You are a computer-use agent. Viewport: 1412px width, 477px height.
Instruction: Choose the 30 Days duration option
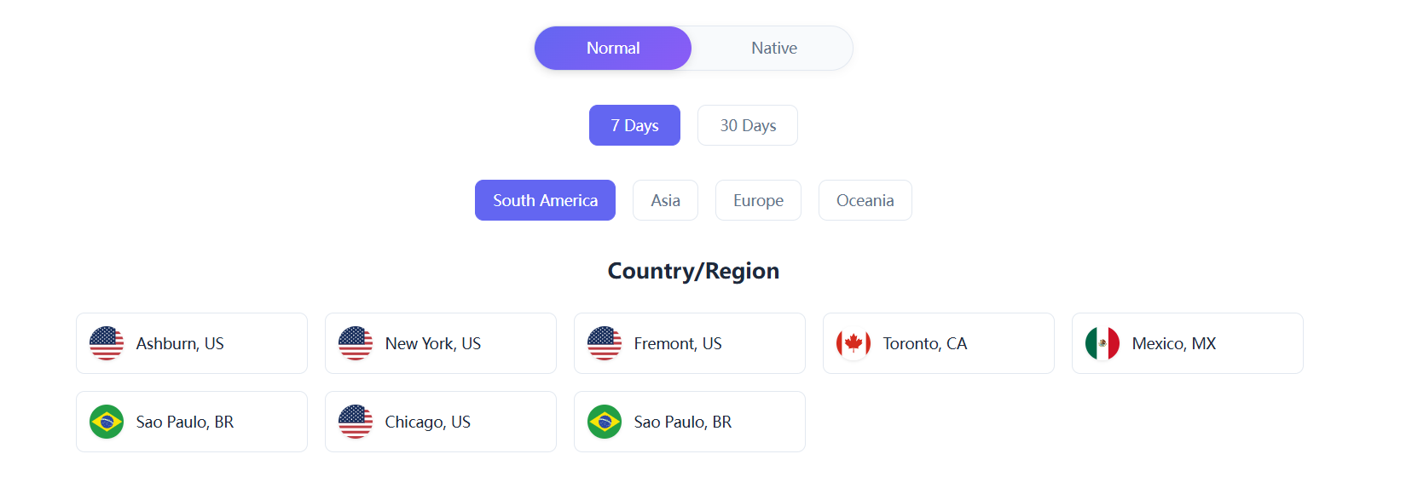(x=748, y=125)
